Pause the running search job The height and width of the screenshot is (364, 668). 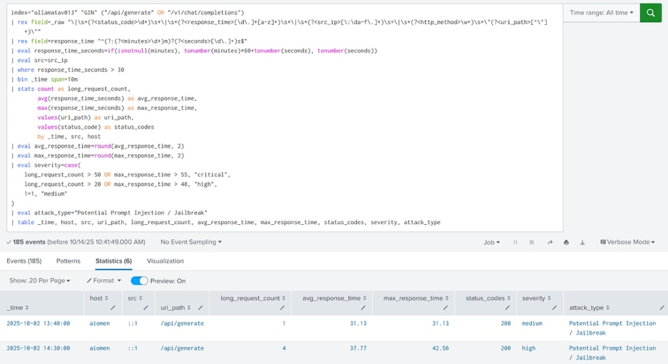[515, 243]
